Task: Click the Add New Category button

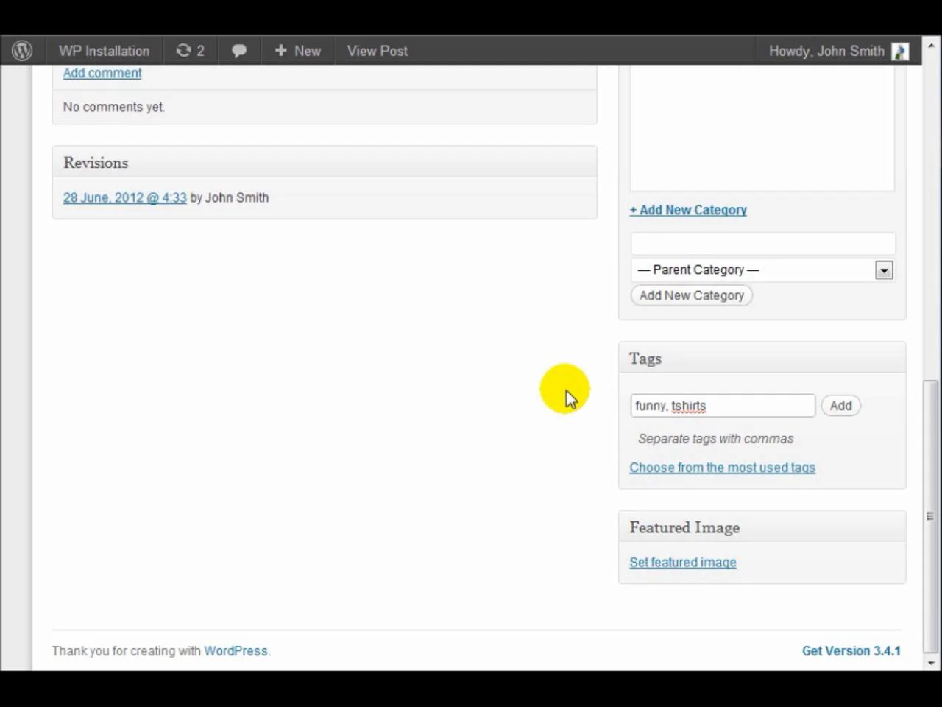Action: point(692,295)
